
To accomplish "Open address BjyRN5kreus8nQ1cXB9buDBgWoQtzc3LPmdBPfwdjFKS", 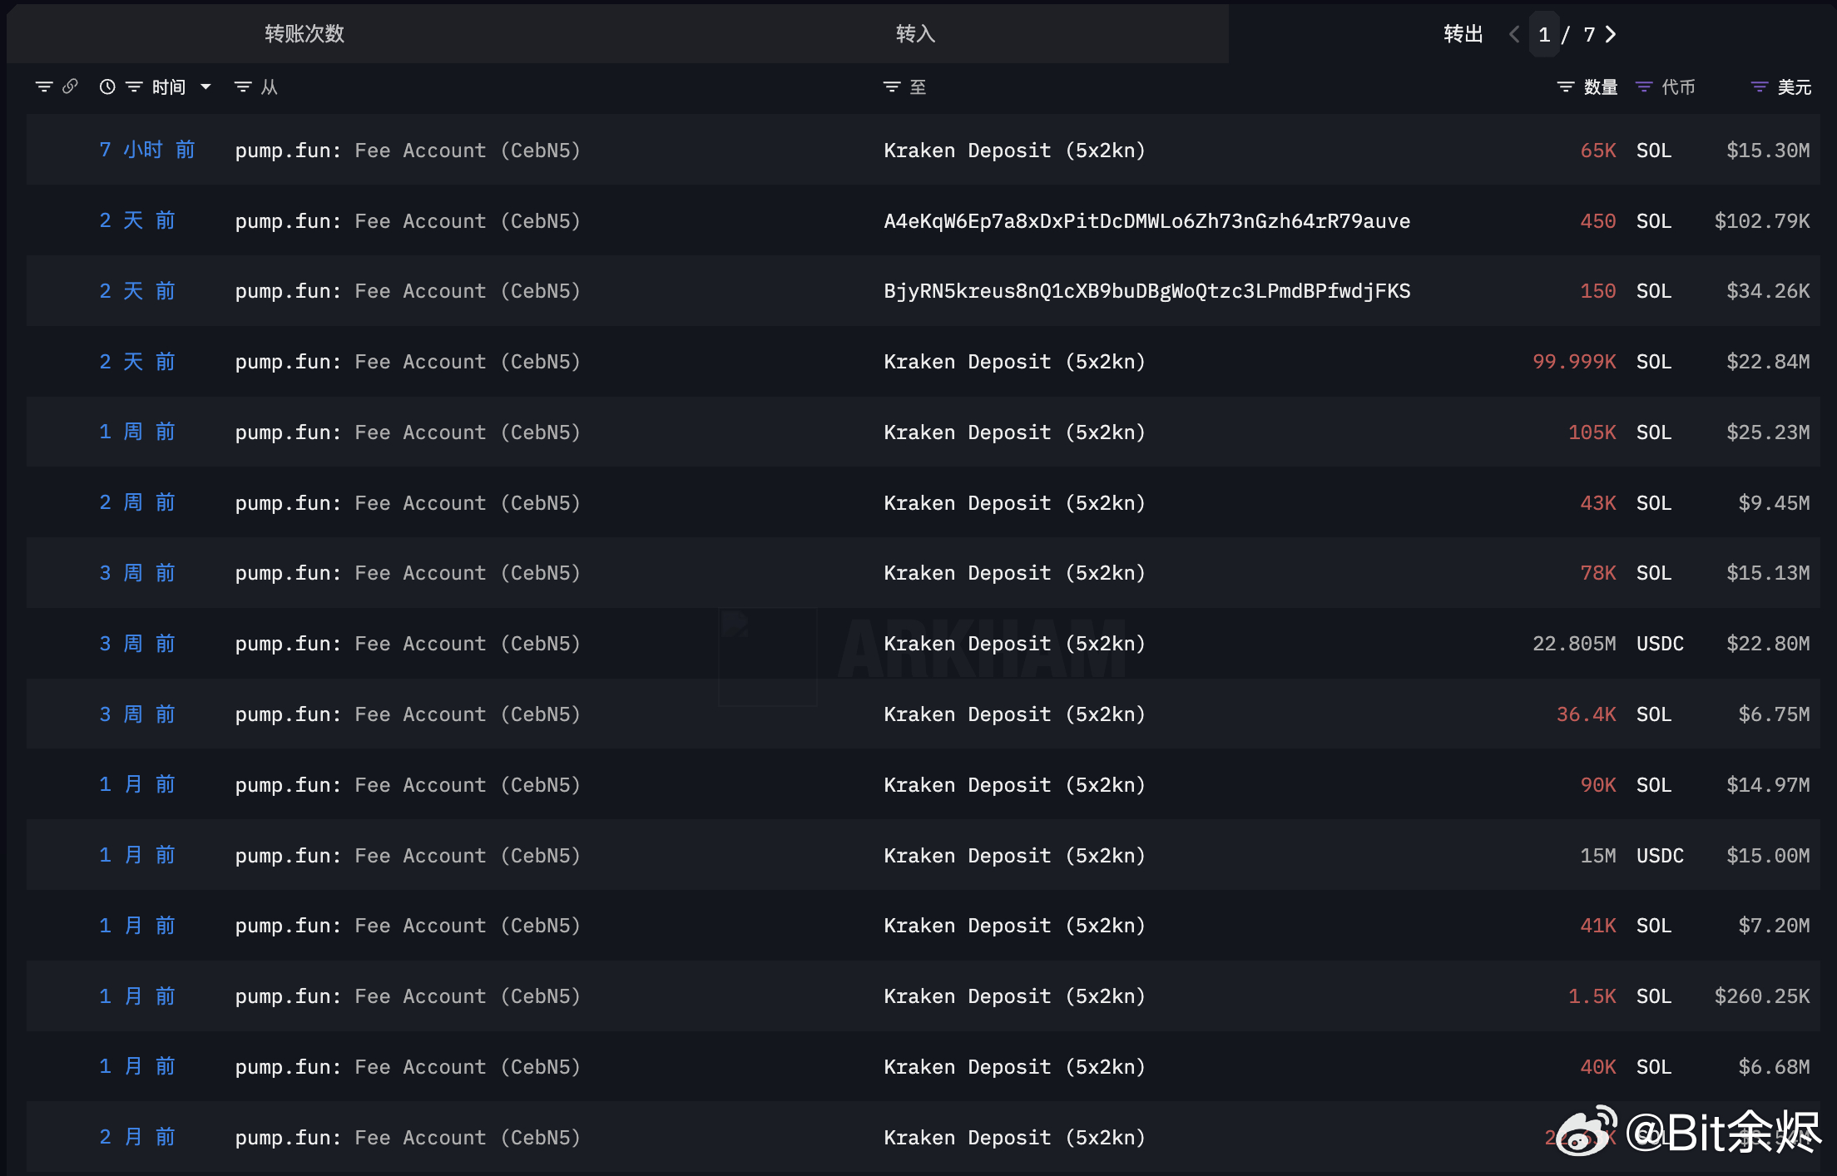I will [x=1146, y=291].
